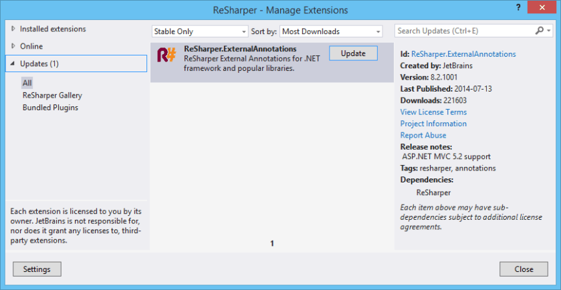Click the ReSharper R# extension icon
Viewport: 561px width, 290px height.
coord(166,55)
